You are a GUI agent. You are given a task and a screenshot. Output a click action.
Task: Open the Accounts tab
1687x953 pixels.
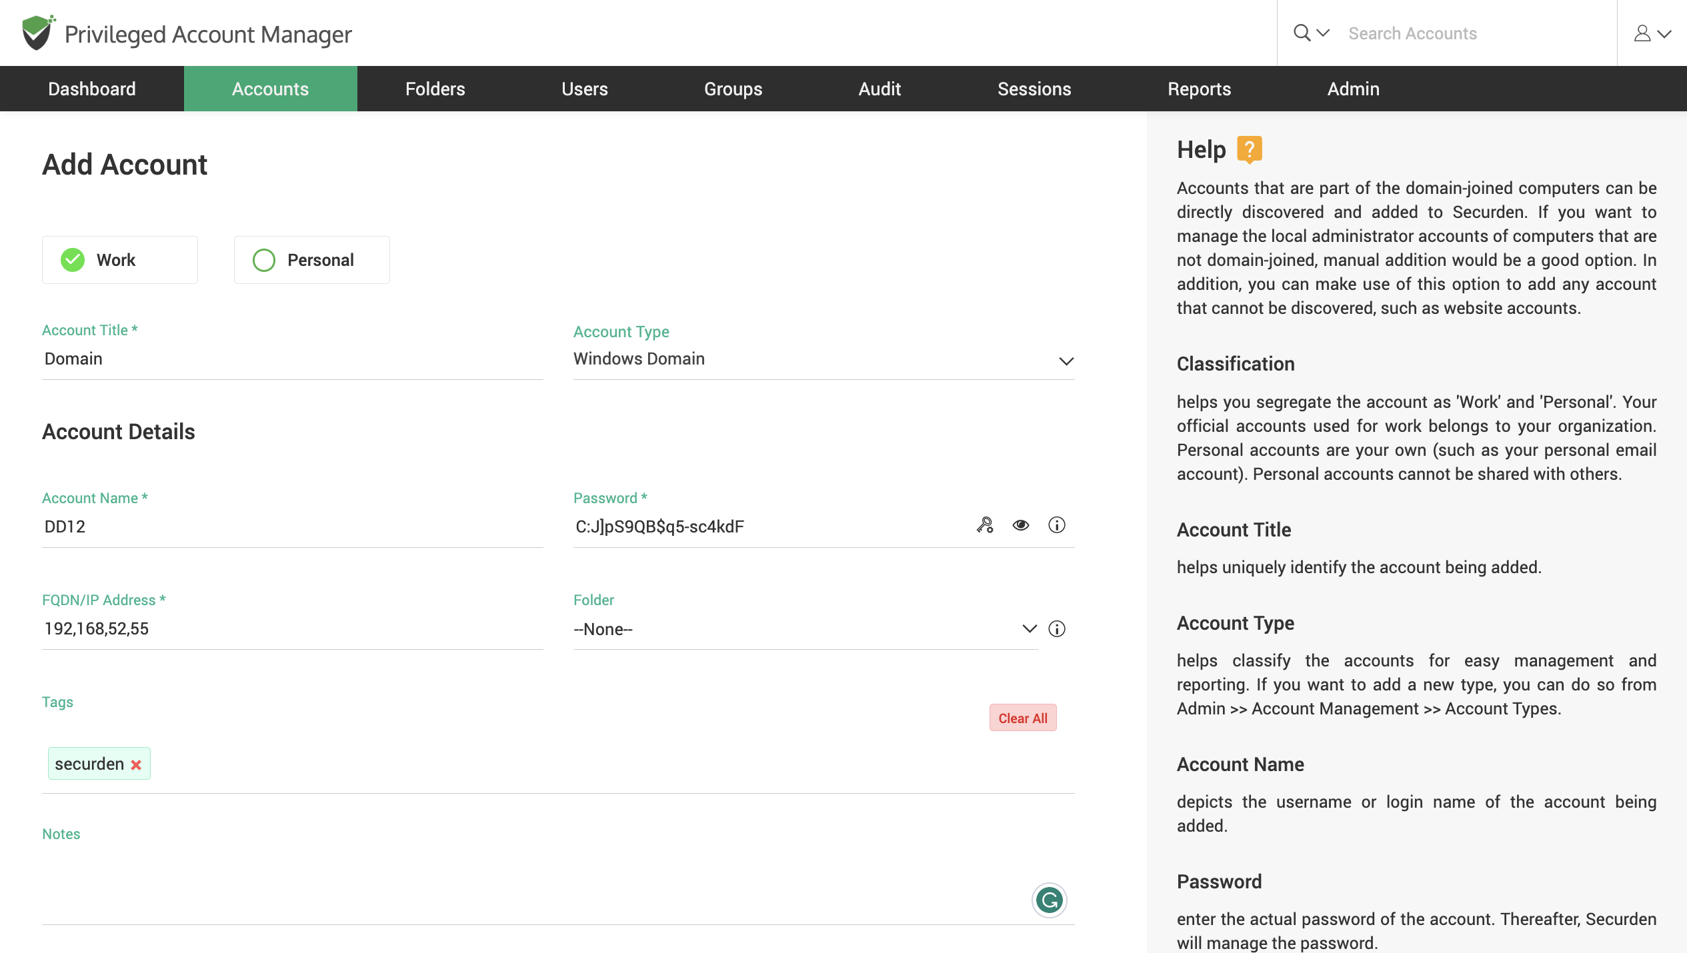pyautogui.click(x=271, y=89)
